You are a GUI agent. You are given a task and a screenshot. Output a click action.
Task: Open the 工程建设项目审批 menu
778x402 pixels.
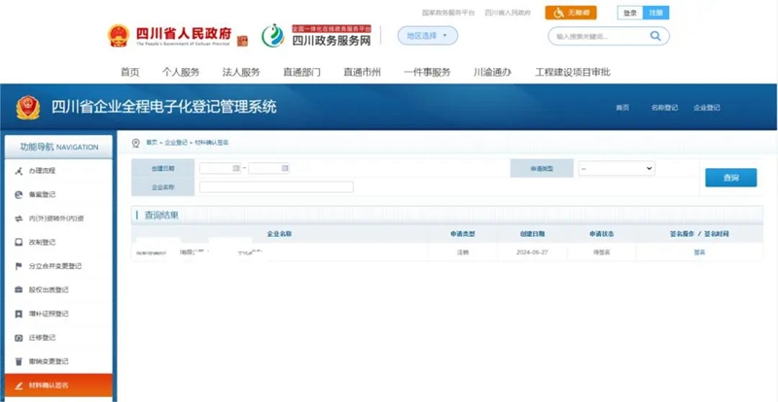pyautogui.click(x=573, y=73)
